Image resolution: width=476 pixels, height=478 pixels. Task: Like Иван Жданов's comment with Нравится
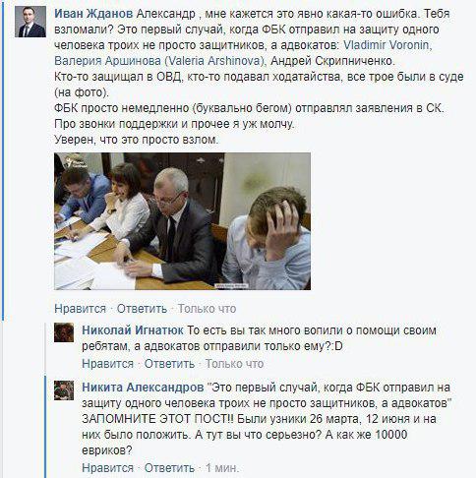pyautogui.click(x=80, y=309)
